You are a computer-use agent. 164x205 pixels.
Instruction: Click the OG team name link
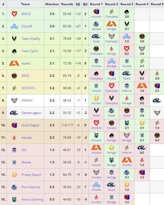24,150
